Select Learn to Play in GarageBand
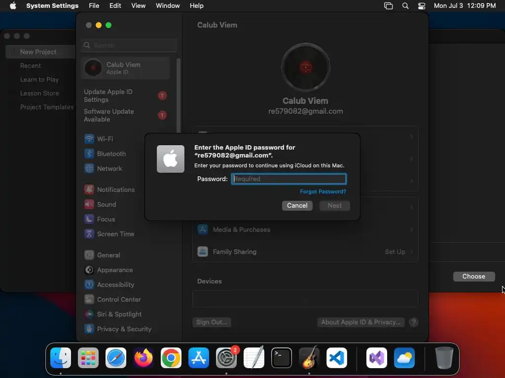The height and width of the screenshot is (378, 505). 39,79
